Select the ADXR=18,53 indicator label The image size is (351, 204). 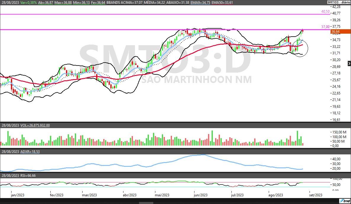[x=30, y=152]
